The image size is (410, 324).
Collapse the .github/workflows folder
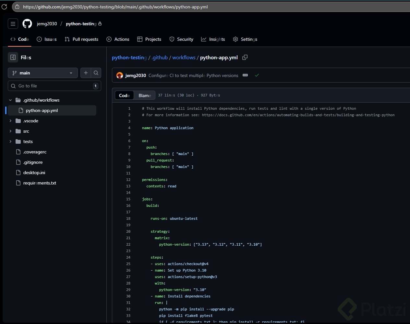10,100
